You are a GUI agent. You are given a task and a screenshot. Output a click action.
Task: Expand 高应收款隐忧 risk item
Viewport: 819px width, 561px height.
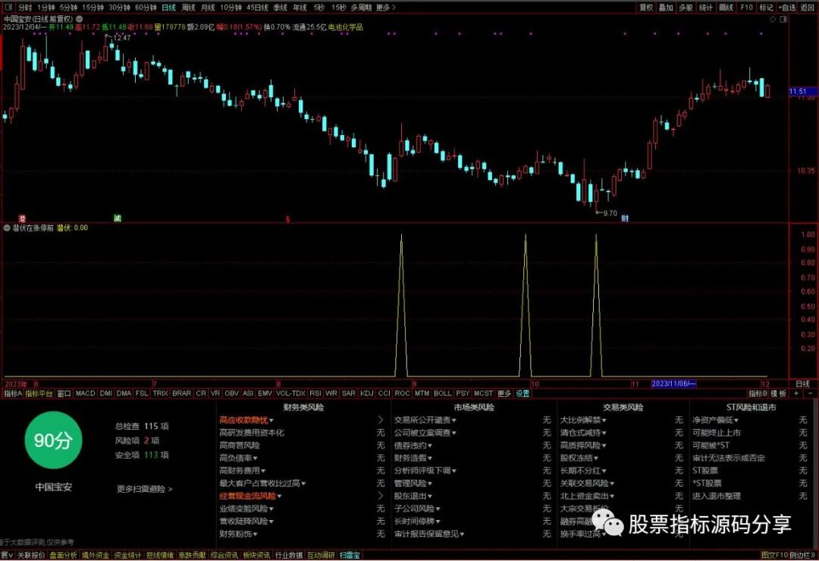246,420
